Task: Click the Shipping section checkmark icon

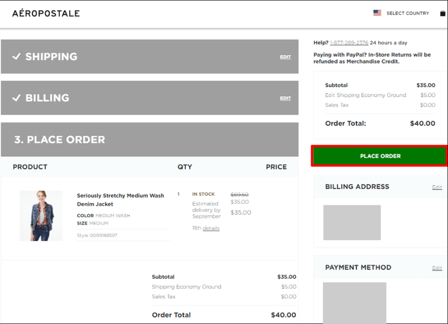Action: (16, 56)
